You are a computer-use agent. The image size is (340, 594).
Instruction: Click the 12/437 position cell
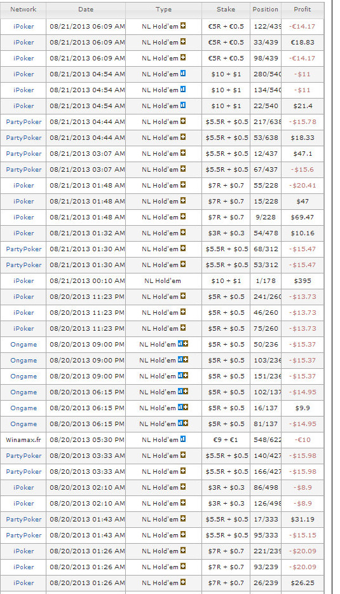266,154
